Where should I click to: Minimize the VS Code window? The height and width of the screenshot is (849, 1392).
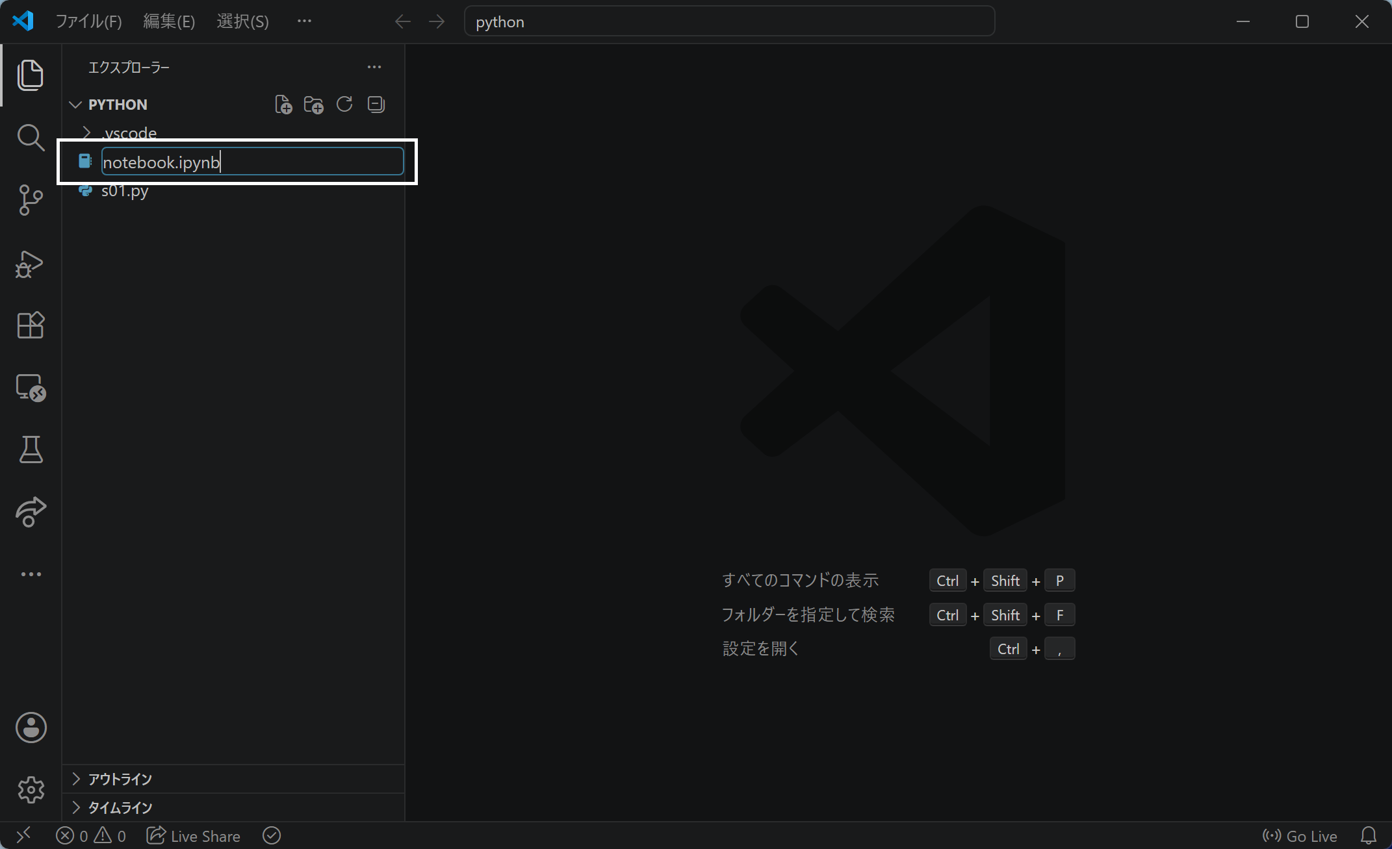click(1243, 21)
